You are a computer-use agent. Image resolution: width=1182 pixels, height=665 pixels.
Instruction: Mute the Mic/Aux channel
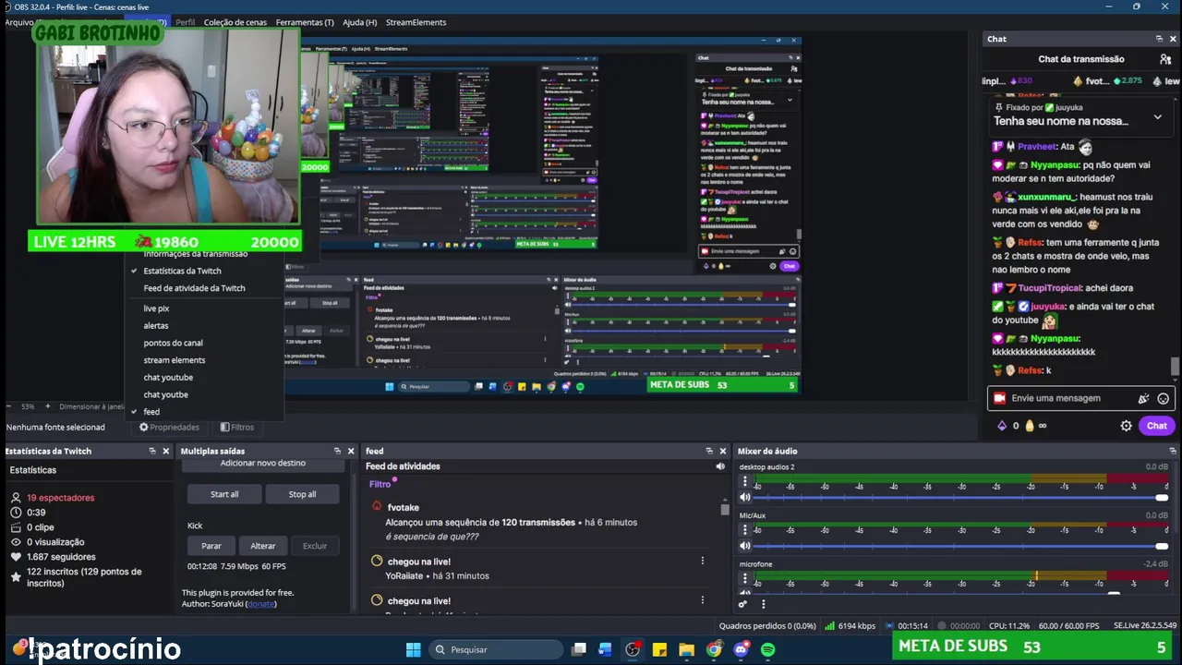[x=745, y=546]
